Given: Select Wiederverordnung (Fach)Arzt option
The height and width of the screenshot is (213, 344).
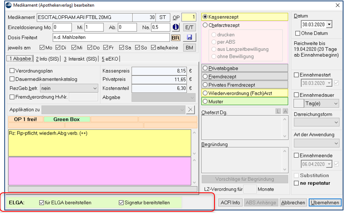Looking at the screenshot, I should (205, 93).
